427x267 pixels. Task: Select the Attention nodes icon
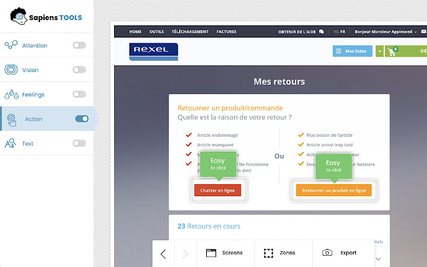tap(11, 45)
